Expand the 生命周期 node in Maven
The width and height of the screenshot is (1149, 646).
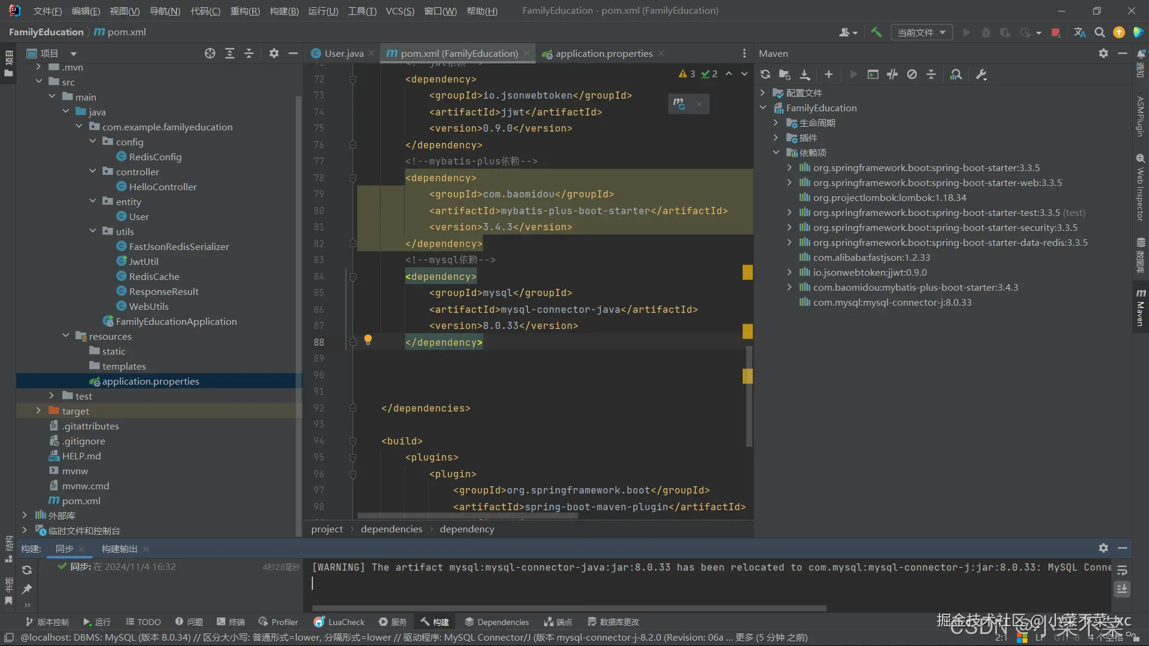776,123
